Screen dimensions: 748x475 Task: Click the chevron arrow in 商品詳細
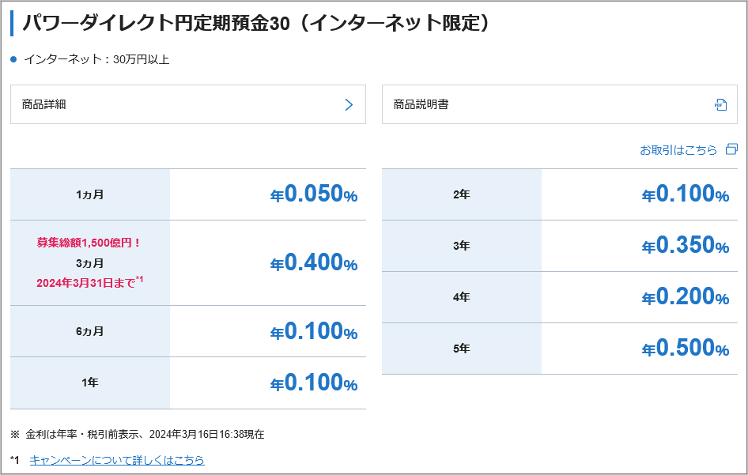point(349,105)
